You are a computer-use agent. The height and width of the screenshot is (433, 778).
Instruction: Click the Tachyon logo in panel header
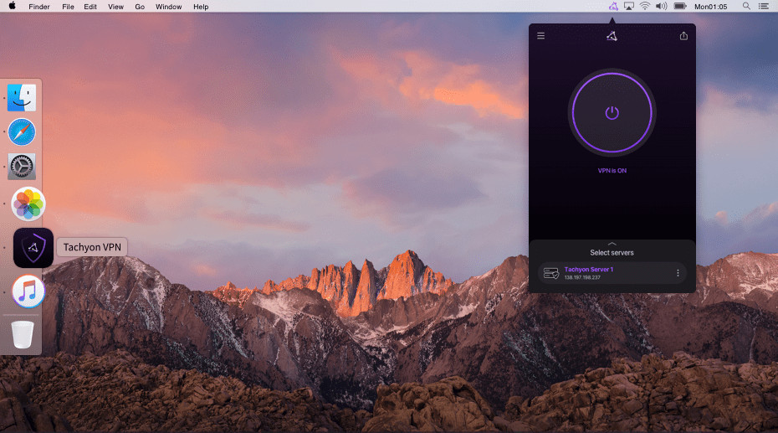point(612,36)
